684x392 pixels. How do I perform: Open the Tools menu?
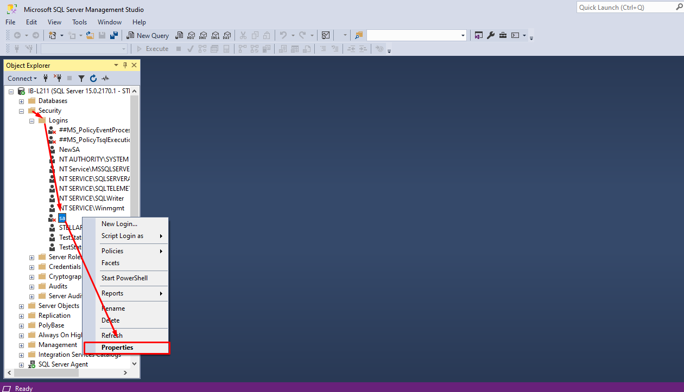[x=80, y=22]
